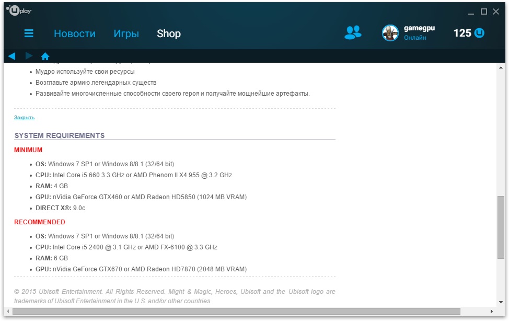Click the Intel Core i5 2400 CPU line

[x=126, y=247]
